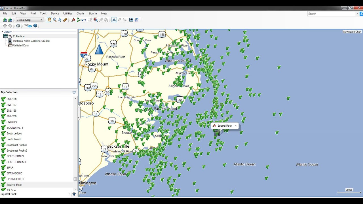This screenshot has width=363, height=204.
Task: Select the New Route tool
Action: coord(79,20)
